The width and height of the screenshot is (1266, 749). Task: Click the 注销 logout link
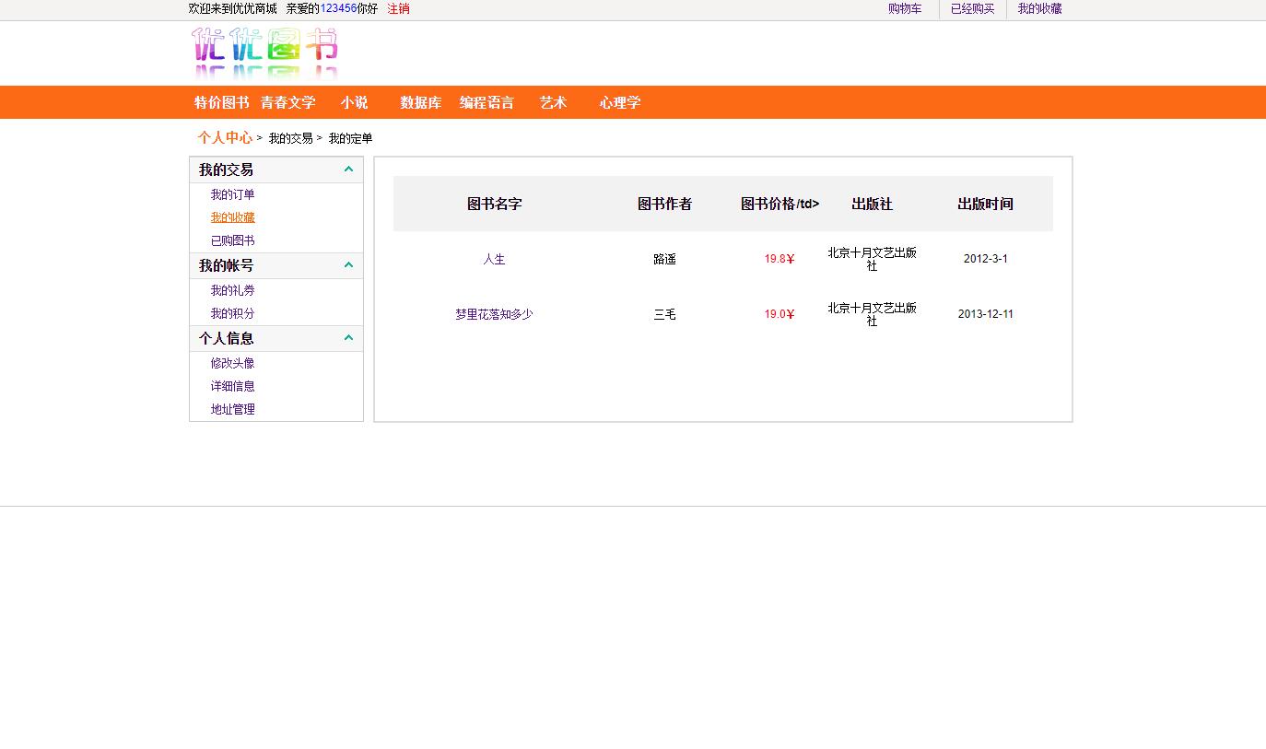(398, 9)
